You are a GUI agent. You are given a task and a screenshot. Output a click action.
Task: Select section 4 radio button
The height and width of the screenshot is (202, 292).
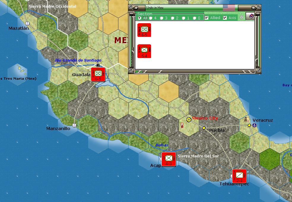[150, 18]
